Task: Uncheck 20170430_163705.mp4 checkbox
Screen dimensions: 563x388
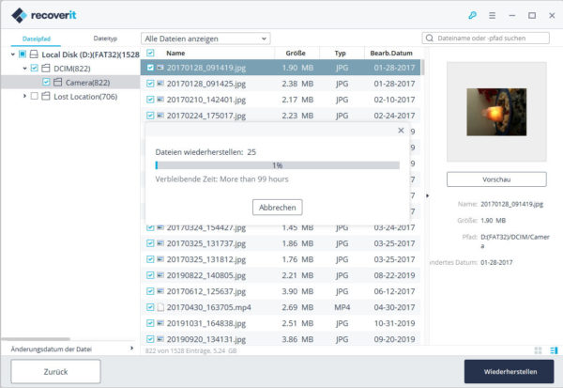Action: [x=150, y=307]
